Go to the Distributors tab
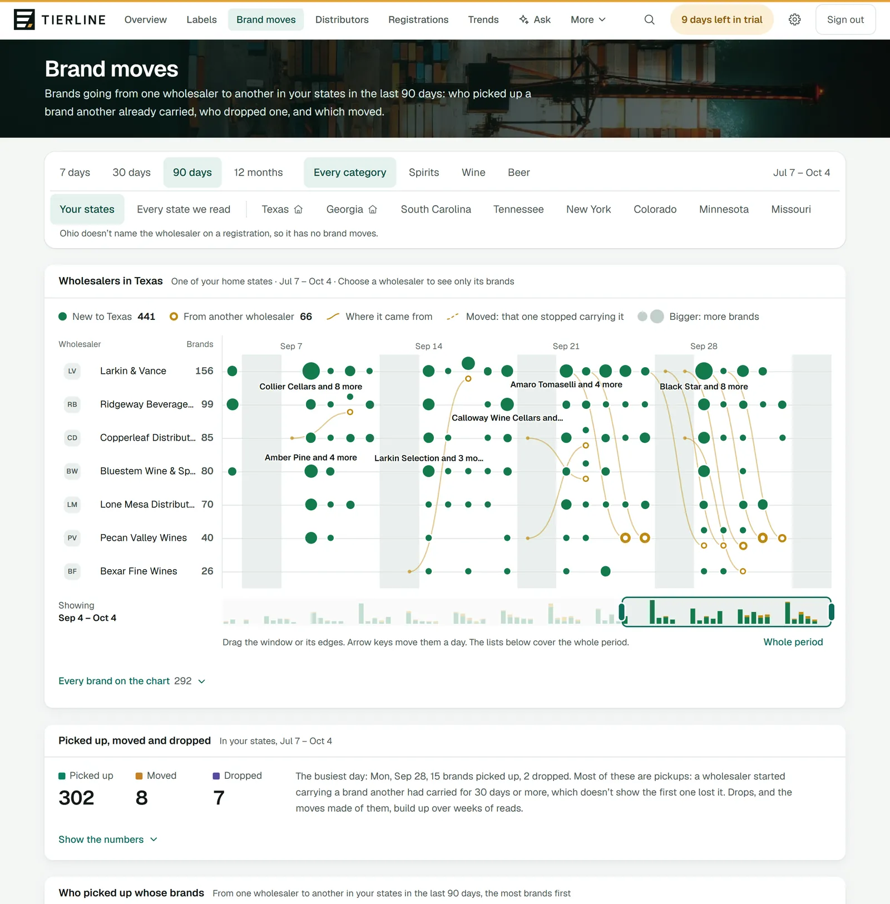890x904 pixels. 342,19
